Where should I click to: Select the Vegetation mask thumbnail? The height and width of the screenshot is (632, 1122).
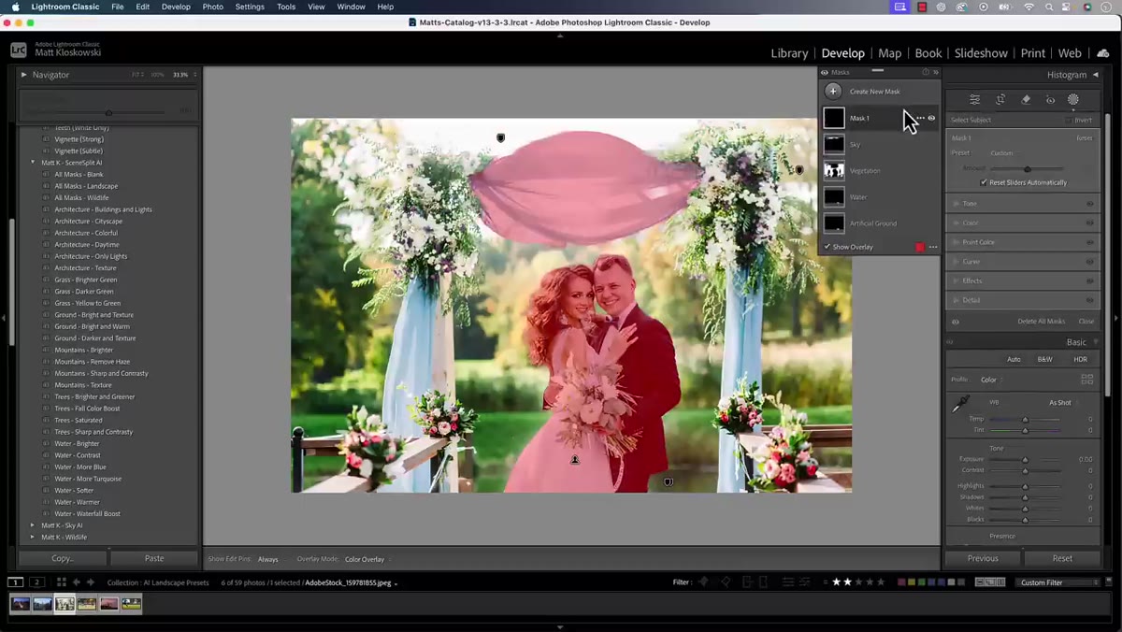point(833,170)
